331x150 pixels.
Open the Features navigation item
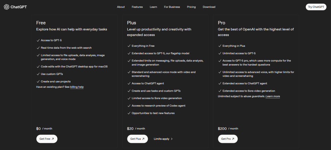(x=137, y=7)
